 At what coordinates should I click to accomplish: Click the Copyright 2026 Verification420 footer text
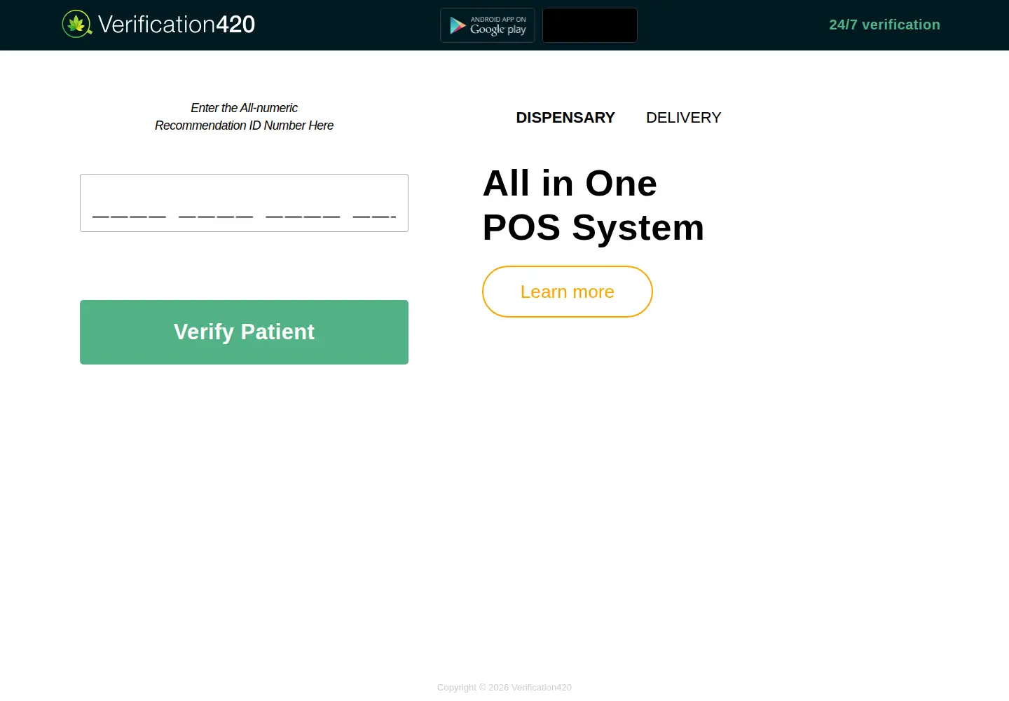point(504,688)
